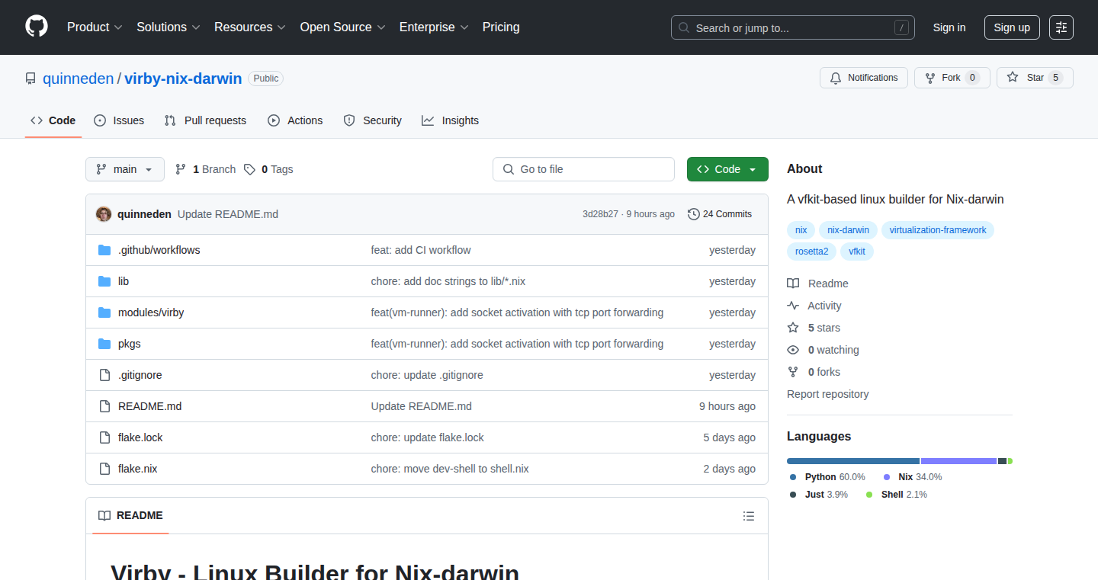This screenshot has width=1098, height=580.
Task: Open the Pricing page
Action: click(x=501, y=27)
